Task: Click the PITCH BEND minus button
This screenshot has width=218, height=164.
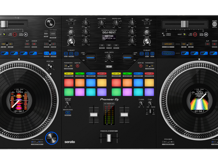Action: [165, 142]
